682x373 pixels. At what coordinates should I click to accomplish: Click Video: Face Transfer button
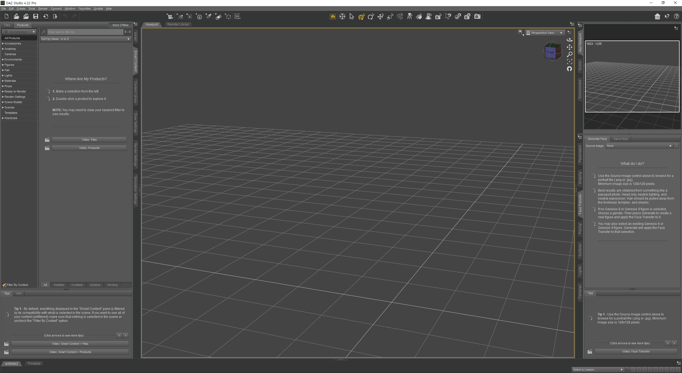(x=636, y=352)
